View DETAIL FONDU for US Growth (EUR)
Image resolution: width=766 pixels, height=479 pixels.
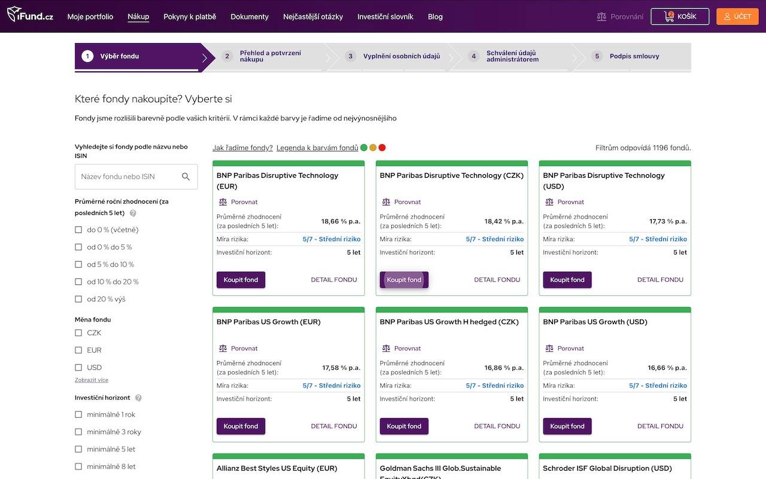pyautogui.click(x=334, y=426)
